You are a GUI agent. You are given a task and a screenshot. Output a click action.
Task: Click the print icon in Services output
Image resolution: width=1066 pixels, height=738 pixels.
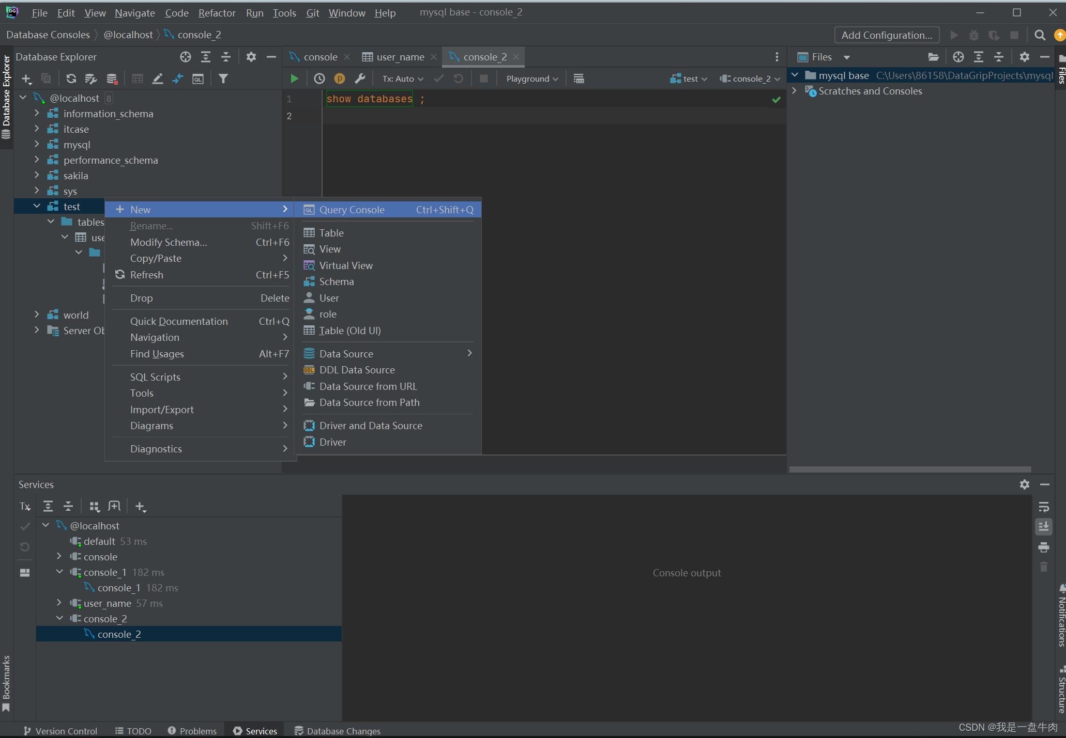click(x=1043, y=547)
